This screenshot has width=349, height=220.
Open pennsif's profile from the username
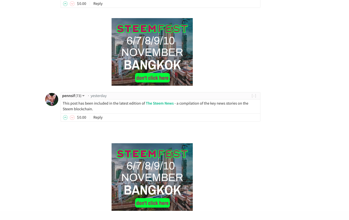point(69,96)
